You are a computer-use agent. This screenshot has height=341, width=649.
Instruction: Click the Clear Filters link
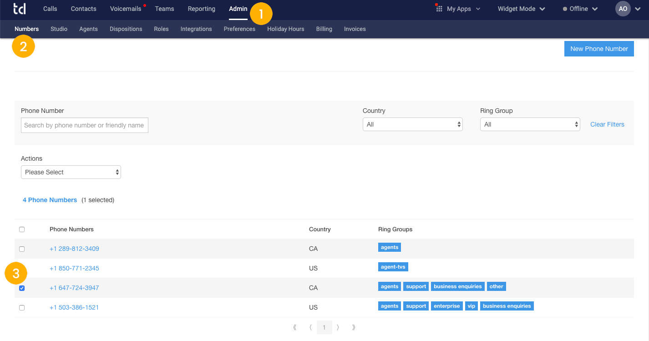point(607,124)
